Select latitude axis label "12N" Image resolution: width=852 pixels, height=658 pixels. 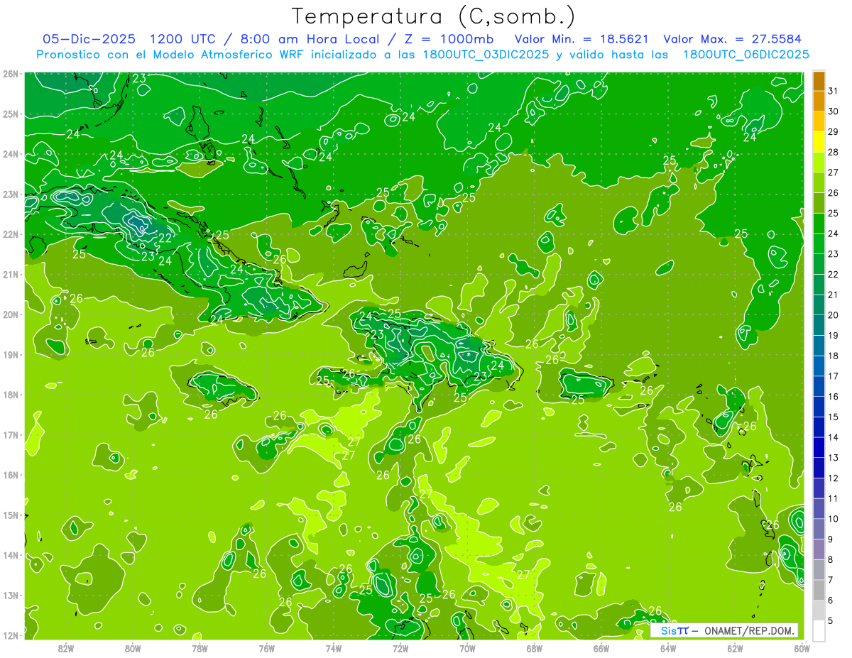10,635
